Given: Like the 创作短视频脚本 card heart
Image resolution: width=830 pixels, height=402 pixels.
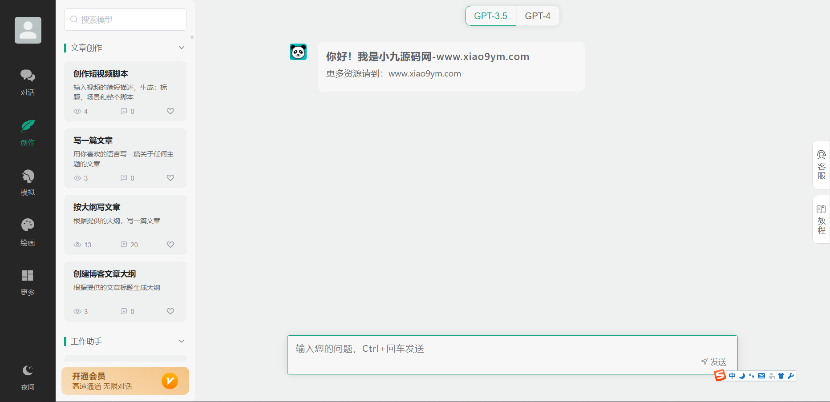Looking at the screenshot, I should click(170, 111).
